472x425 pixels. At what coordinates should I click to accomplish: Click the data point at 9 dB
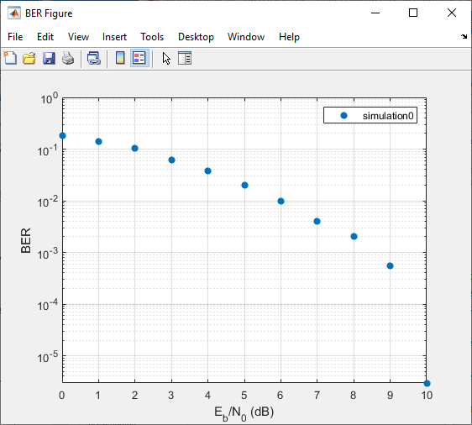click(x=391, y=265)
